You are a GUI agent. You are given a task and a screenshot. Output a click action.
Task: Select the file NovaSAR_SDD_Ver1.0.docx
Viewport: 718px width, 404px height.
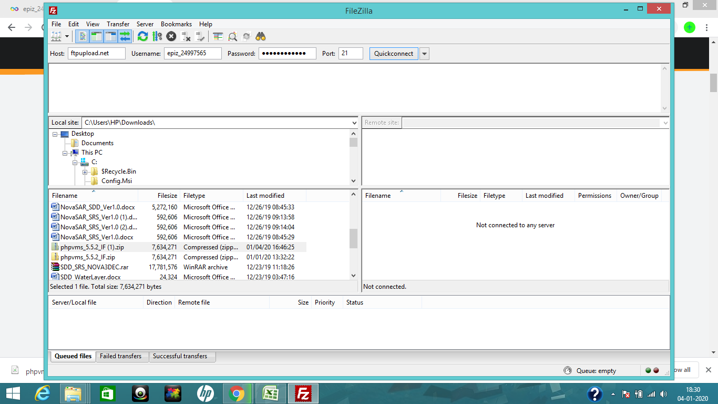pyautogui.click(x=178, y=207)
